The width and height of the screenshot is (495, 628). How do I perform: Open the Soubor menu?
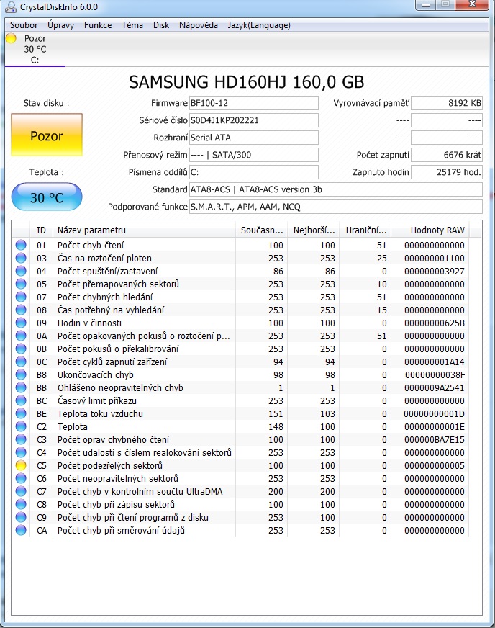click(24, 24)
